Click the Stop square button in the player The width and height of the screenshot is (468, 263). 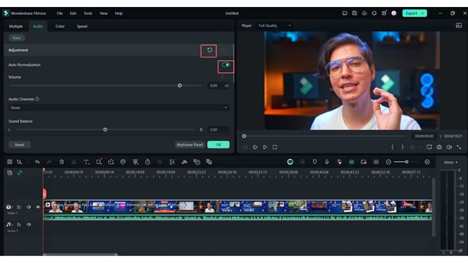[275, 147]
